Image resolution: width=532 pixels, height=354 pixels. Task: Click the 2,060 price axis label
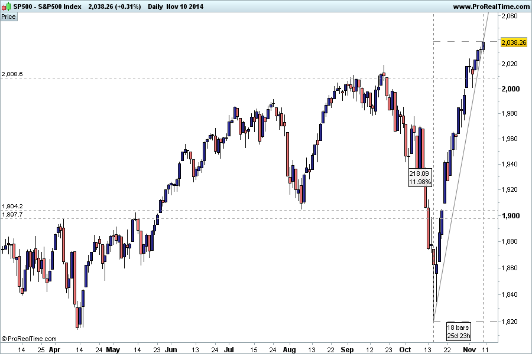point(510,16)
